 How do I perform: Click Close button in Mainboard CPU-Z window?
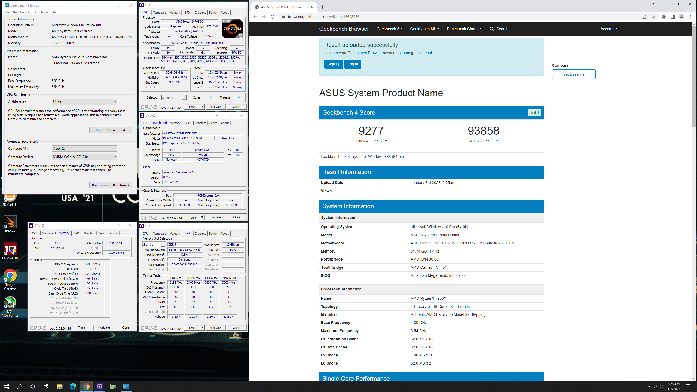[237, 217]
